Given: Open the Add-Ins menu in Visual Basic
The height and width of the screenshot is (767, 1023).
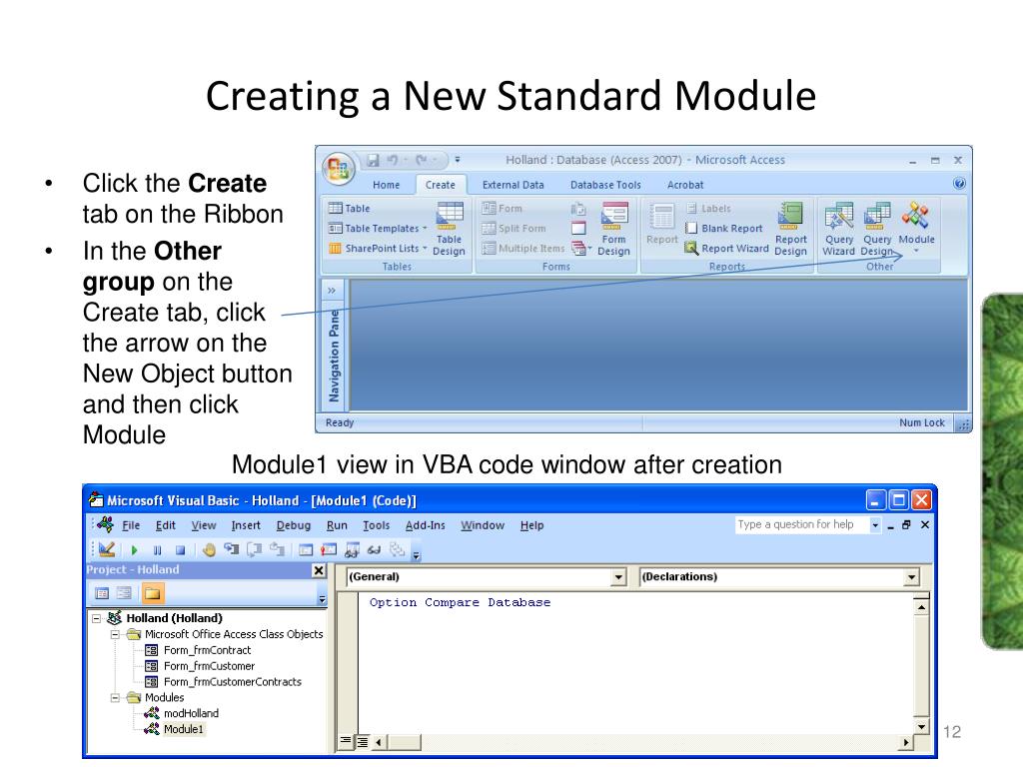Looking at the screenshot, I should point(425,525).
